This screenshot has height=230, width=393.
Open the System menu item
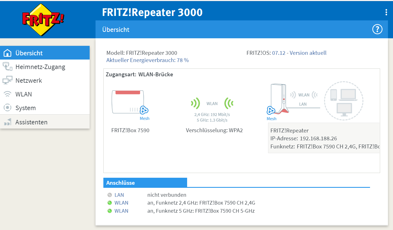(x=45, y=108)
